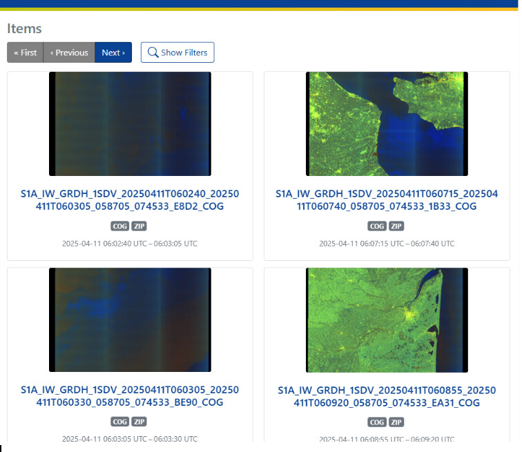Click the Next page button
Image resolution: width=522 pixels, height=452 pixels.
(x=113, y=52)
